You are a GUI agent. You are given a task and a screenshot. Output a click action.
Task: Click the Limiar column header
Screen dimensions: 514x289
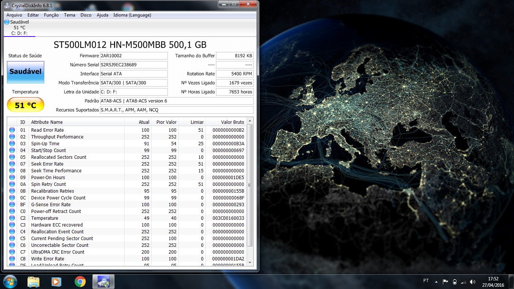(x=192, y=122)
